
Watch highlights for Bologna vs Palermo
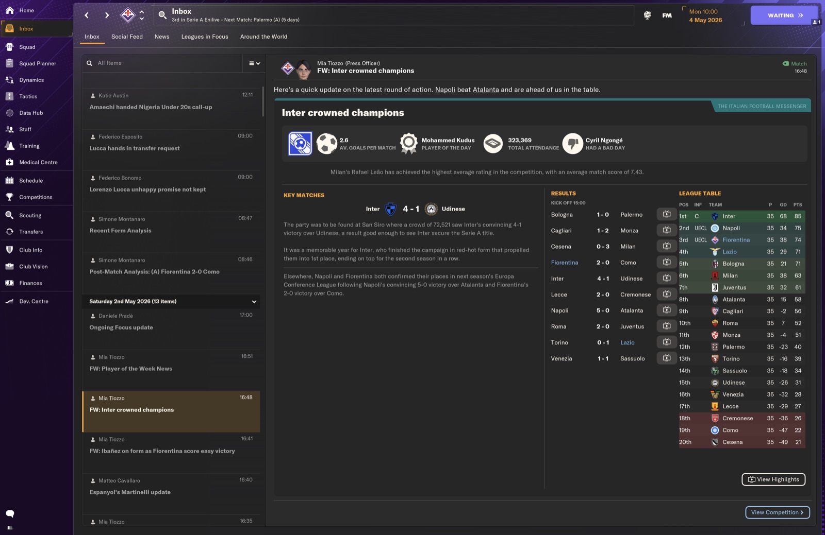667,214
